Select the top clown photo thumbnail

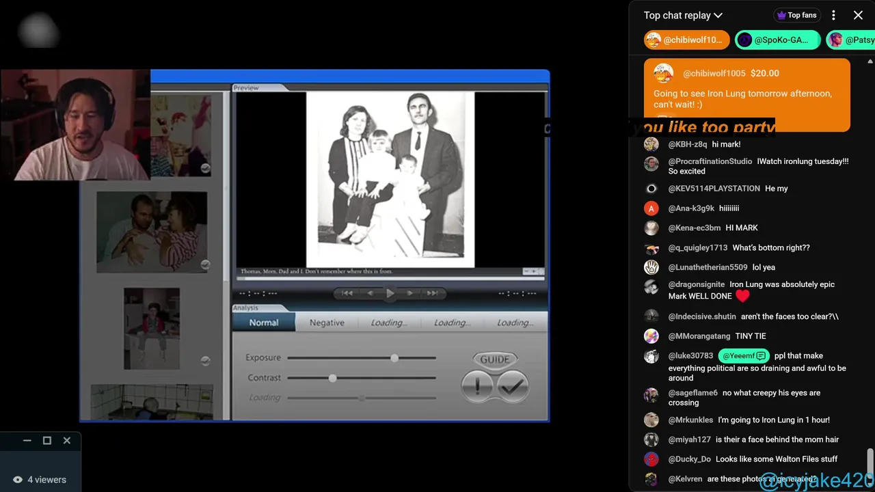pos(181,135)
